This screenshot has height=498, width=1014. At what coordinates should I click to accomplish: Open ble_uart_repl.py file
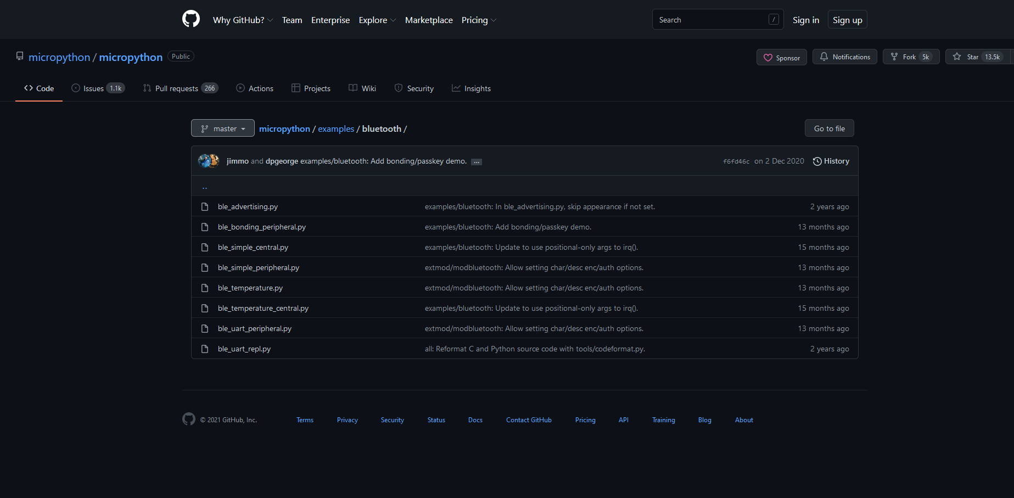[244, 349]
